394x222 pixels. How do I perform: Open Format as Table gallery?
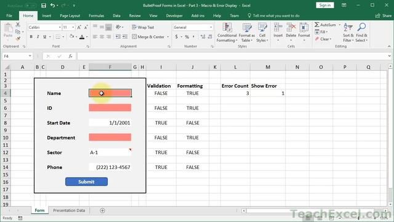247,33
